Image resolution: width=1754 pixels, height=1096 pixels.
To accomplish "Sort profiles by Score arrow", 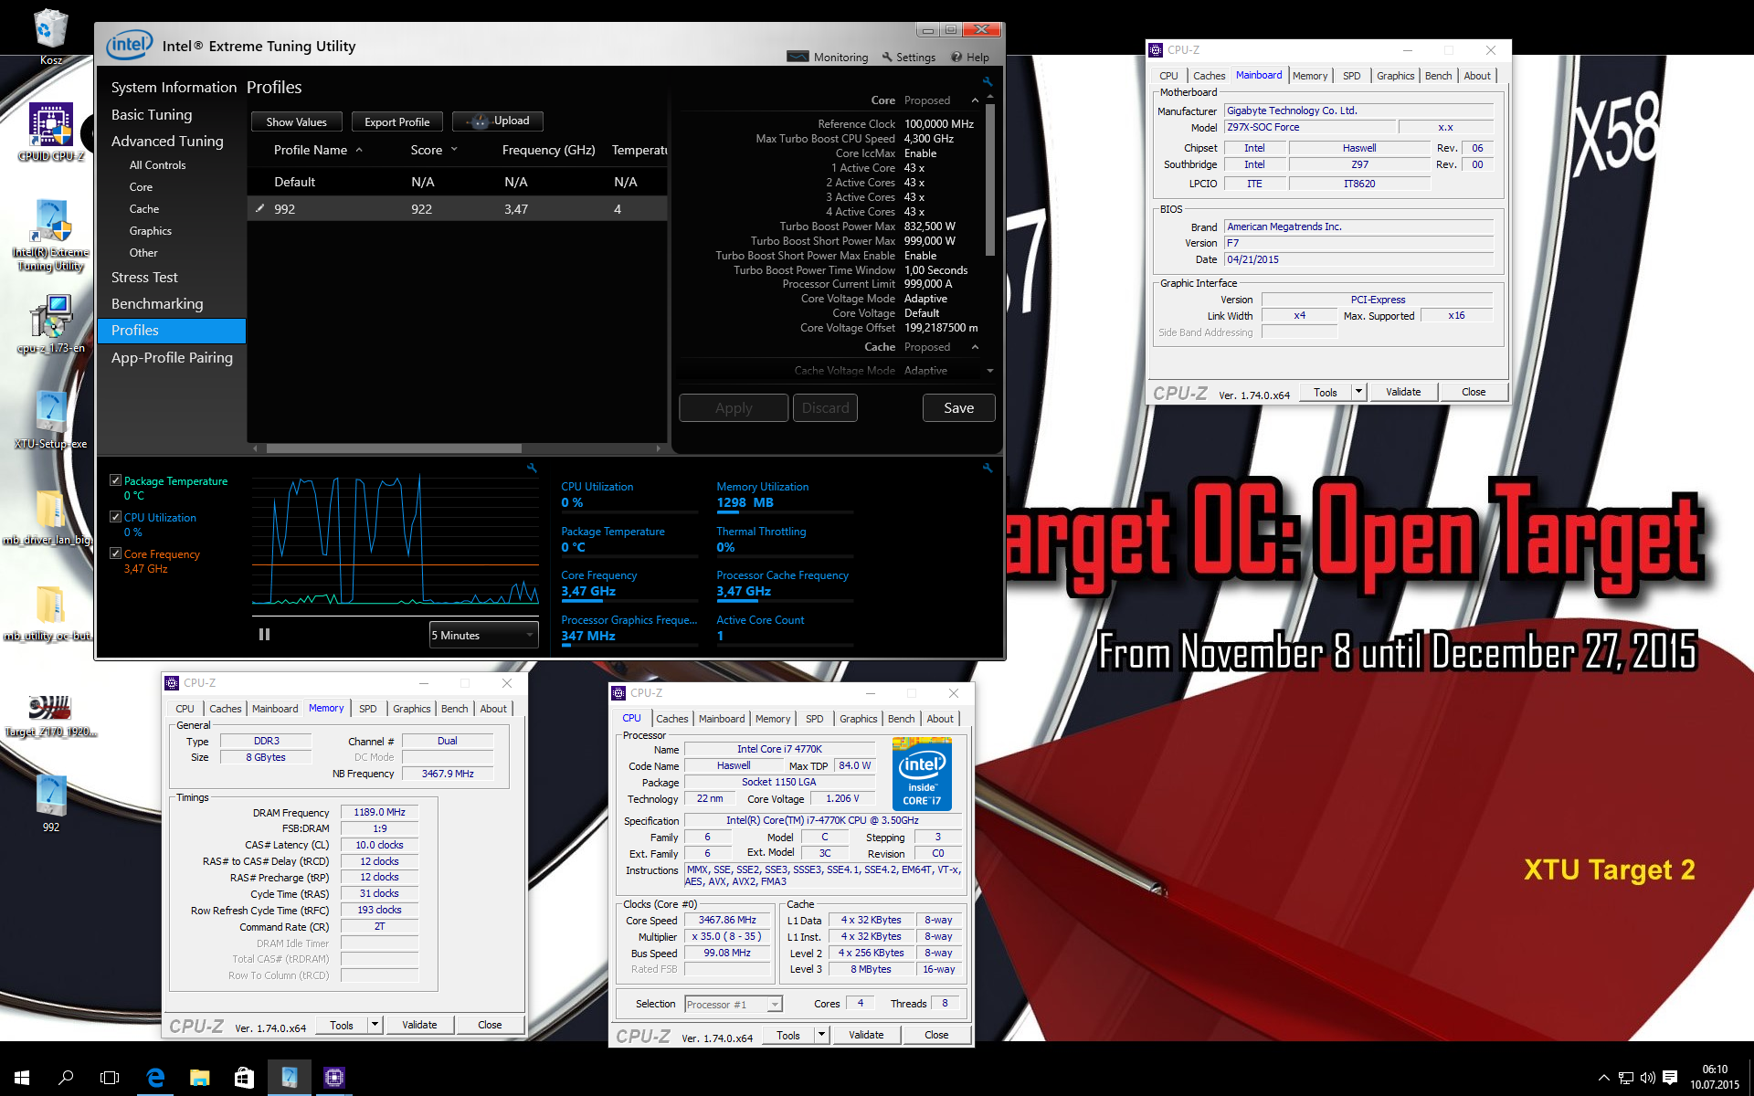I will point(454,150).
